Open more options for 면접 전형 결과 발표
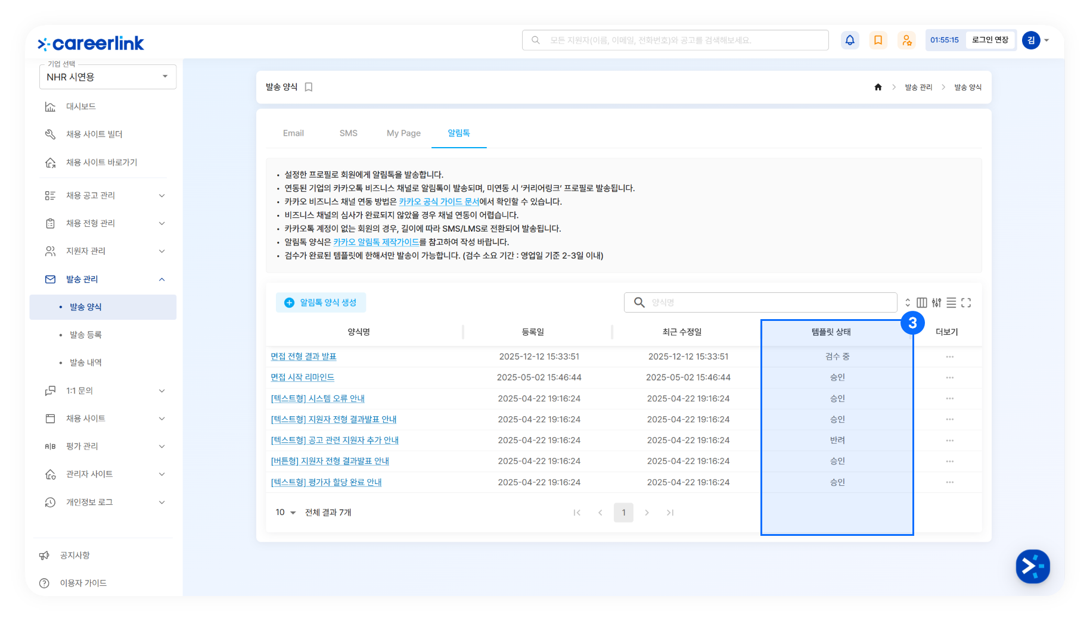The image size is (1090, 621). [949, 357]
